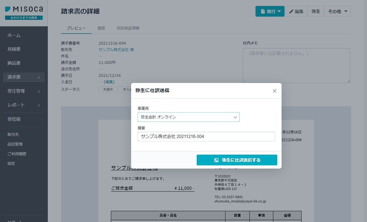Click サンプル株式会社 様 client link
This screenshot has height=222, width=367.
click(x=116, y=50)
